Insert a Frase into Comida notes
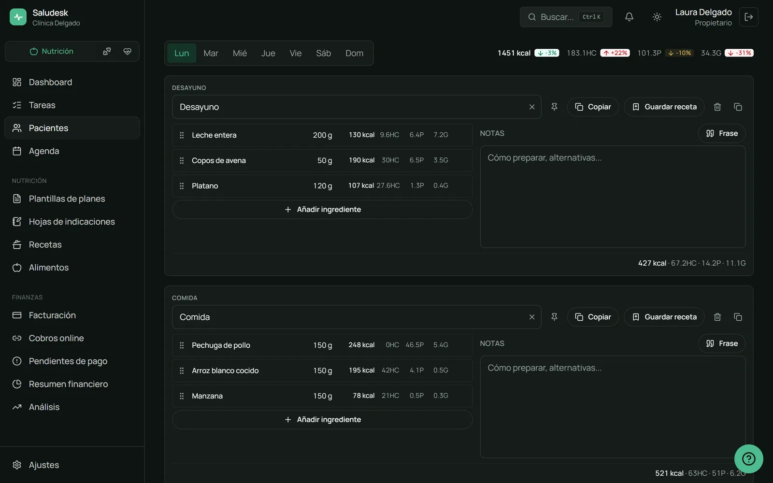Image resolution: width=773 pixels, height=483 pixels. 722,343
